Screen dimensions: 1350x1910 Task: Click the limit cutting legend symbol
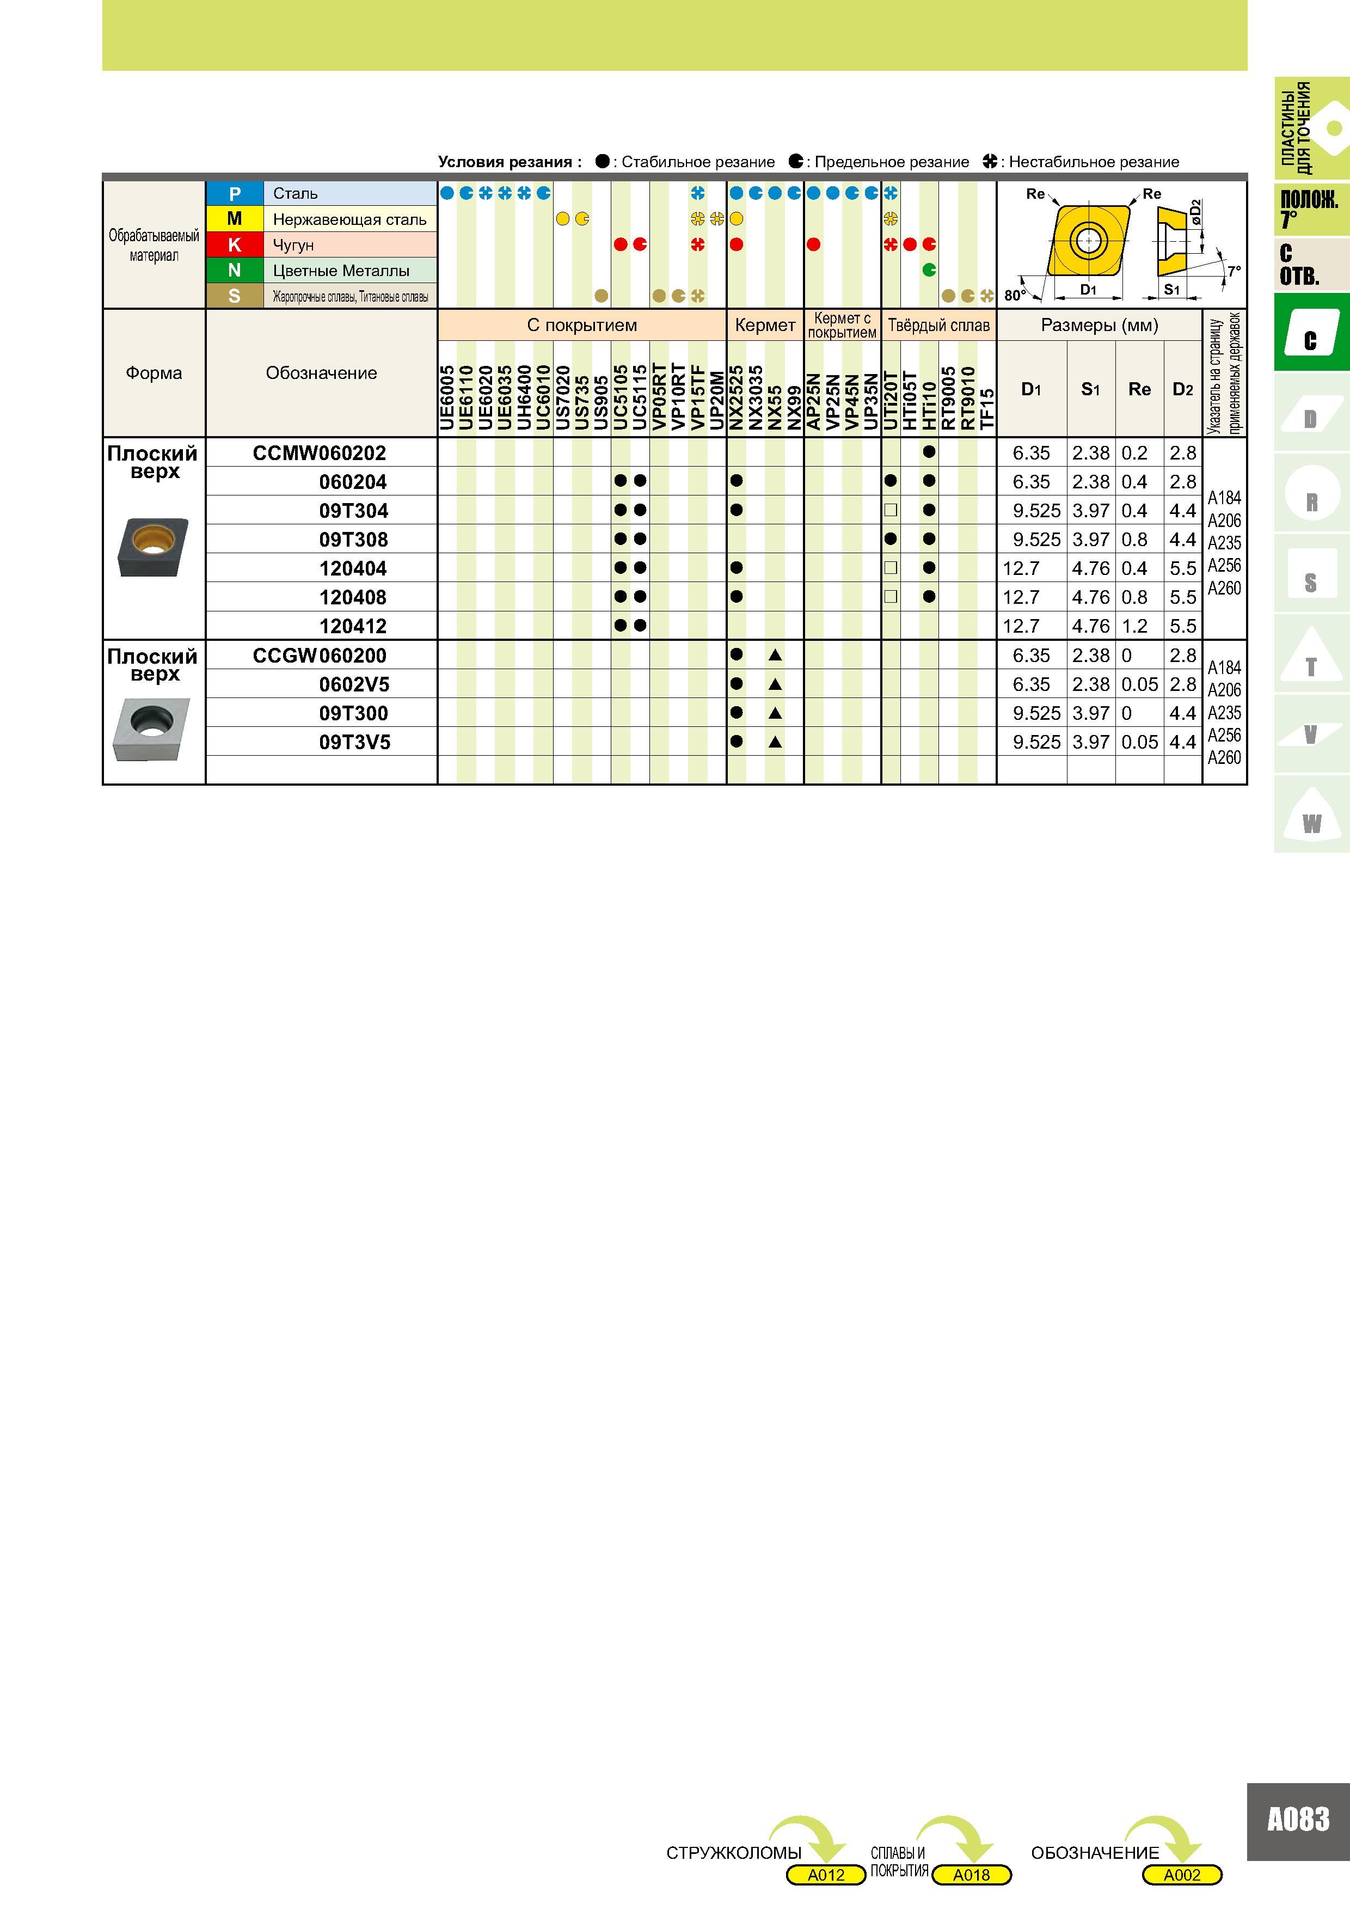796,161
